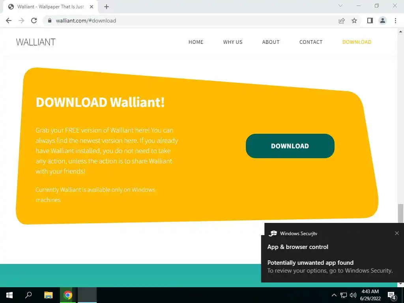Screen dimensions: 404x303
Task: Click 'Currently Walliant is available only on Windows' text
Action: [x=95, y=190]
